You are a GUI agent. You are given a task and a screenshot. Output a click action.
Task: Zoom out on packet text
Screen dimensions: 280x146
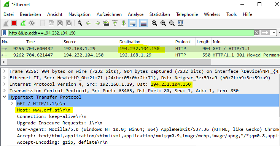pos(163,24)
